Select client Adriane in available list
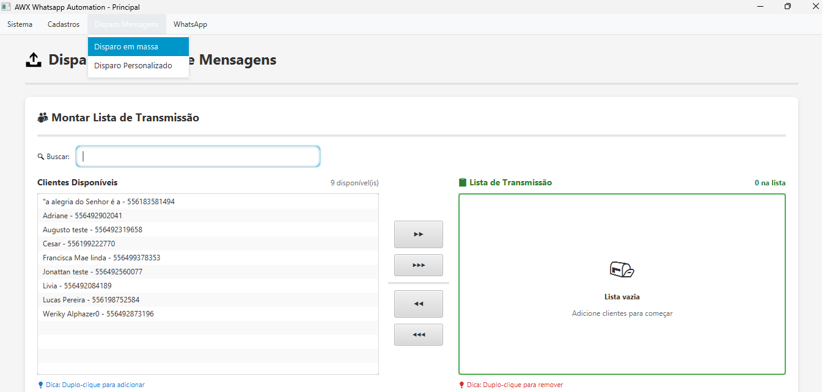This screenshot has width=822, height=392. [x=83, y=216]
